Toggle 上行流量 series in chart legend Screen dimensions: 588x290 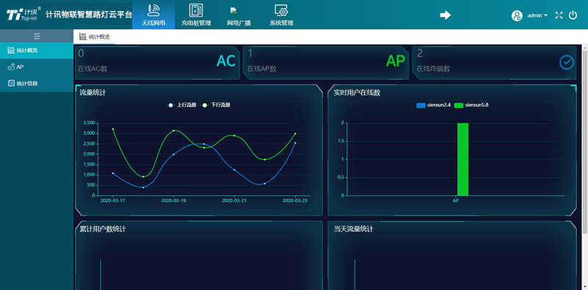182,105
